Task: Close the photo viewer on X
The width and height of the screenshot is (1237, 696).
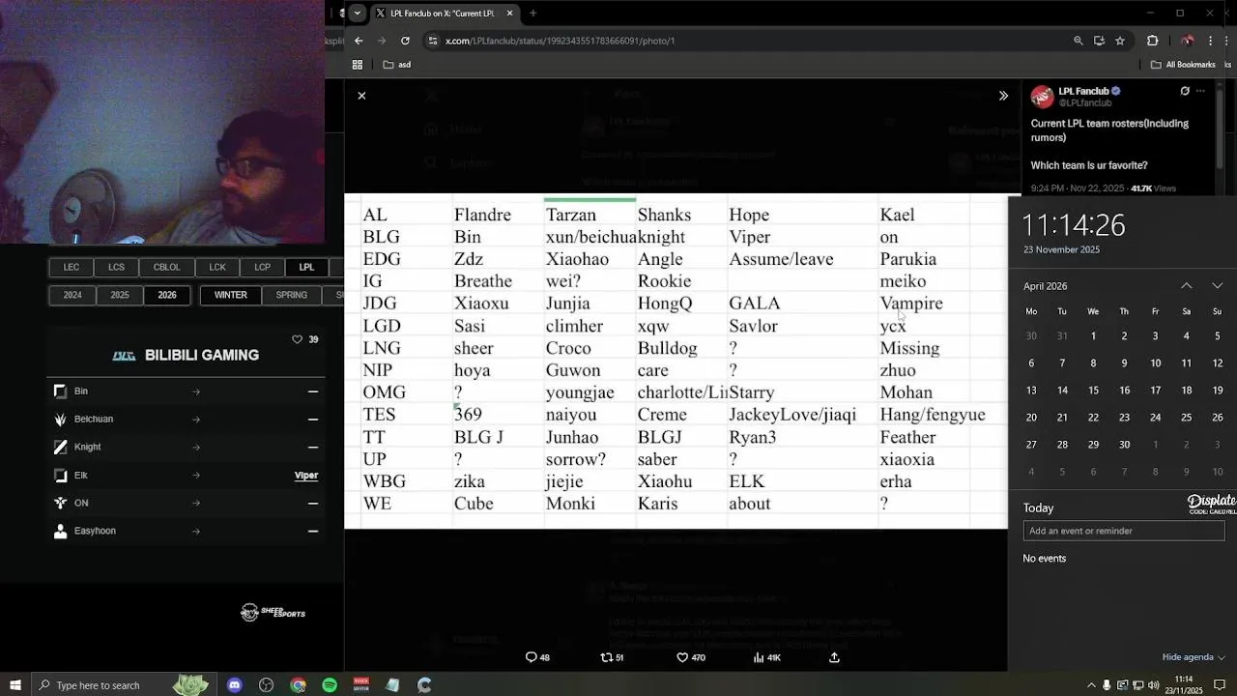Action: point(361,96)
